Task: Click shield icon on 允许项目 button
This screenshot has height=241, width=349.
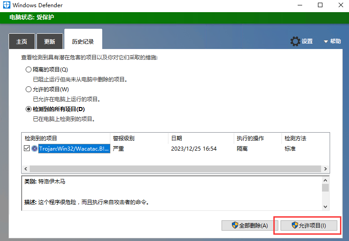Action: (295, 225)
